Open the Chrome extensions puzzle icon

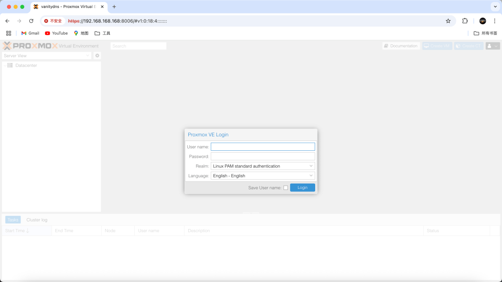(x=465, y=21)
